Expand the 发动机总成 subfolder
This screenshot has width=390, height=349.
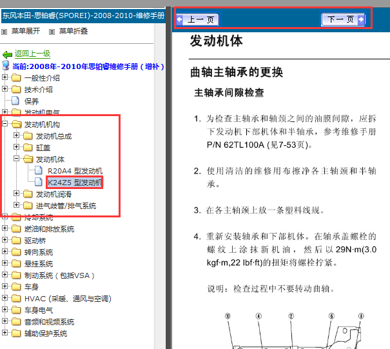click(16, 135)
